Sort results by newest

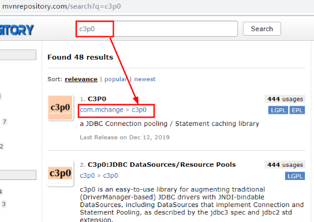(145, 79)
